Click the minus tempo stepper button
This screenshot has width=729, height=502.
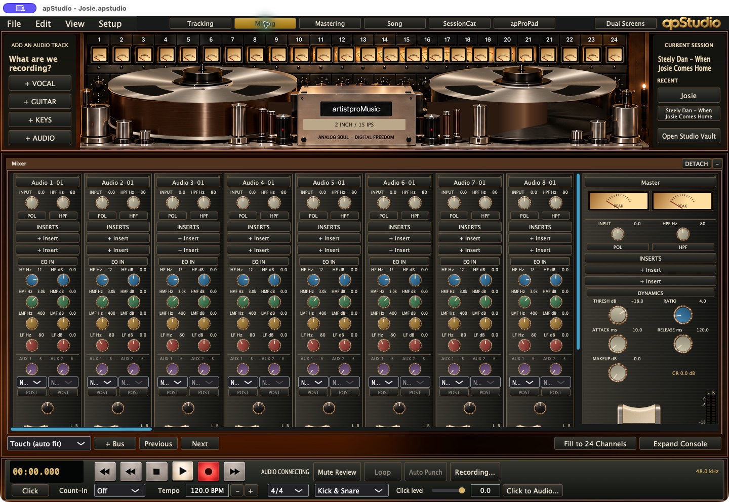237,491
